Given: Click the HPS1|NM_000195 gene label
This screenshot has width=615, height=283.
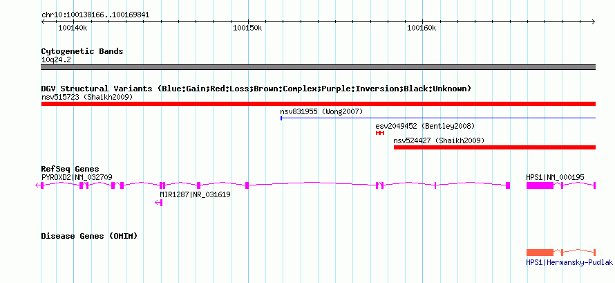Looking at the screenshot, I should pos(555,177).
